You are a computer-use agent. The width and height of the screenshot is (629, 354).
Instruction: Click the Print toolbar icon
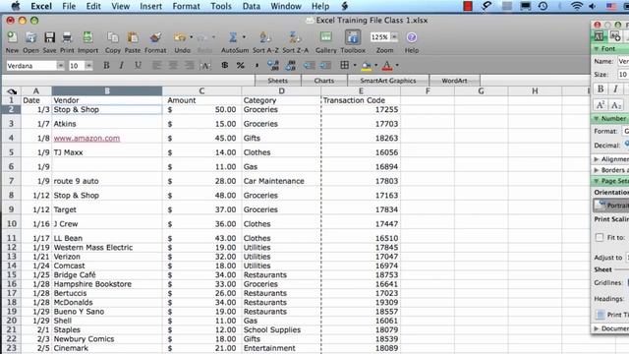67,37
